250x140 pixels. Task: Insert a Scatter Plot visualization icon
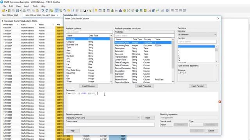click(129, 10)
